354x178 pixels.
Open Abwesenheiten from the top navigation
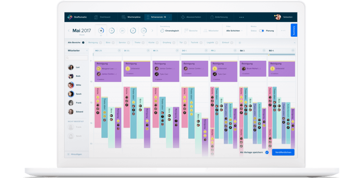[x=191, y=17]
